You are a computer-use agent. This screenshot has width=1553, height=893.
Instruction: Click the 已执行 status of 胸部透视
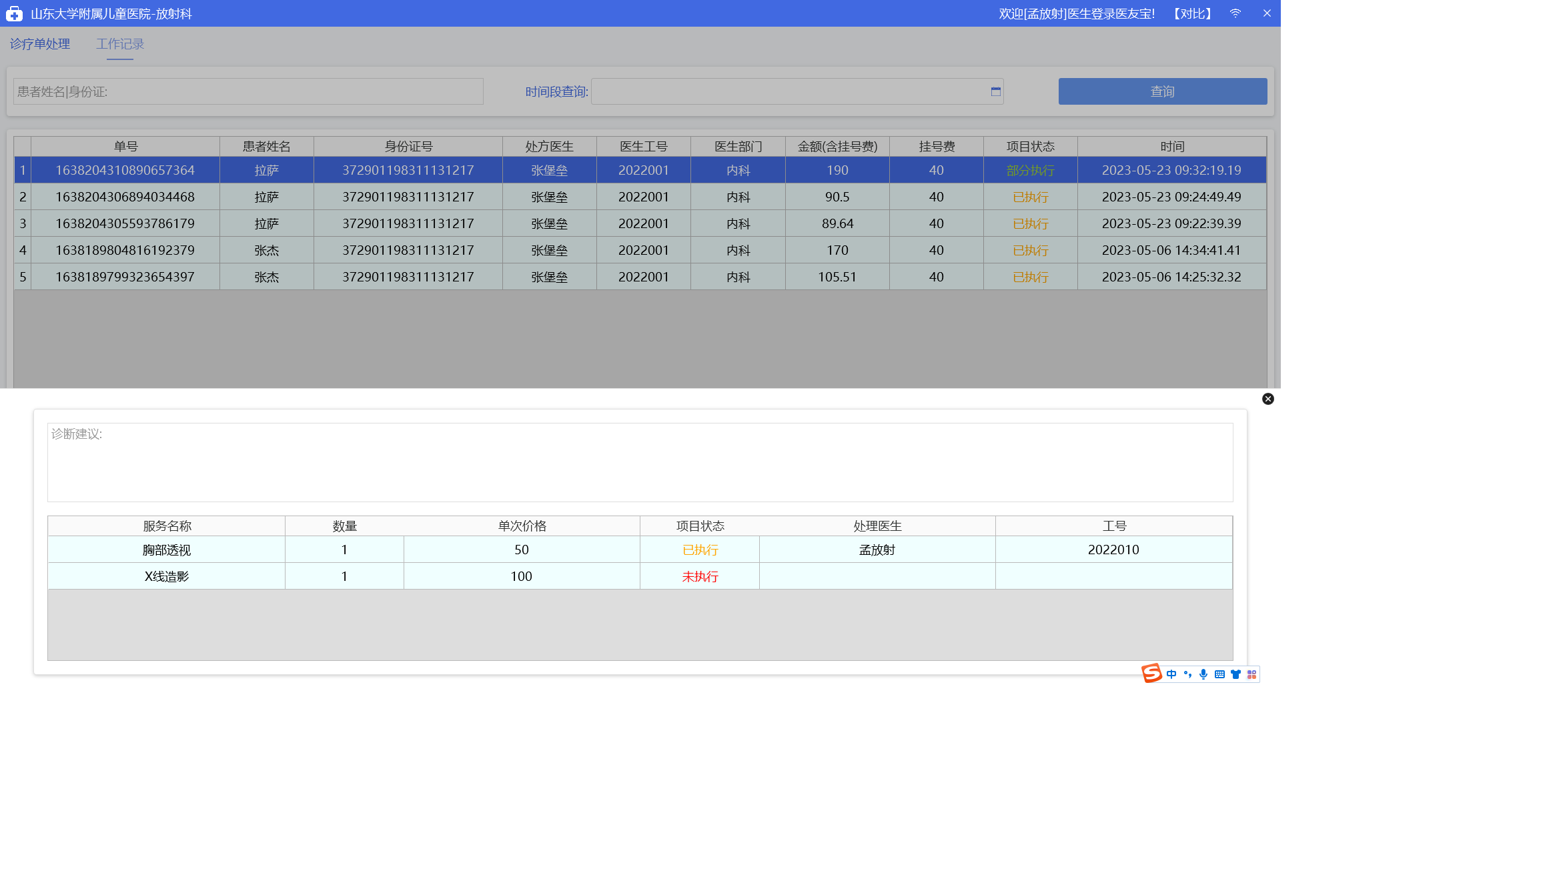point(700,550)
